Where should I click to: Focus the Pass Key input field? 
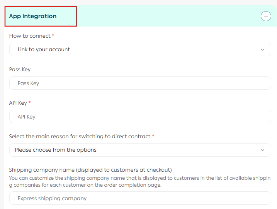[140, 83]
